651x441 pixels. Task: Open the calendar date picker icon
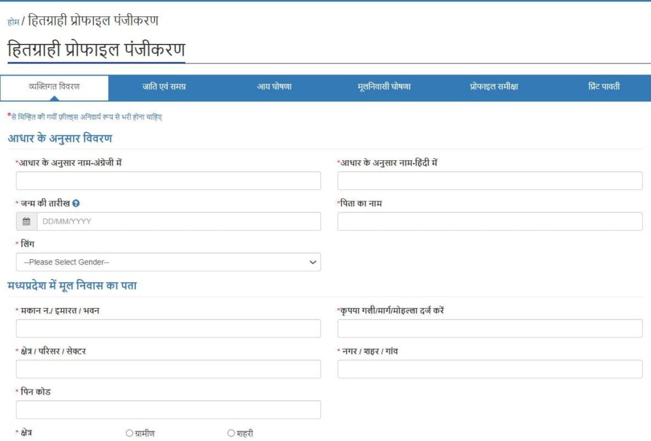pyautogui.click(x=25, y=221)
